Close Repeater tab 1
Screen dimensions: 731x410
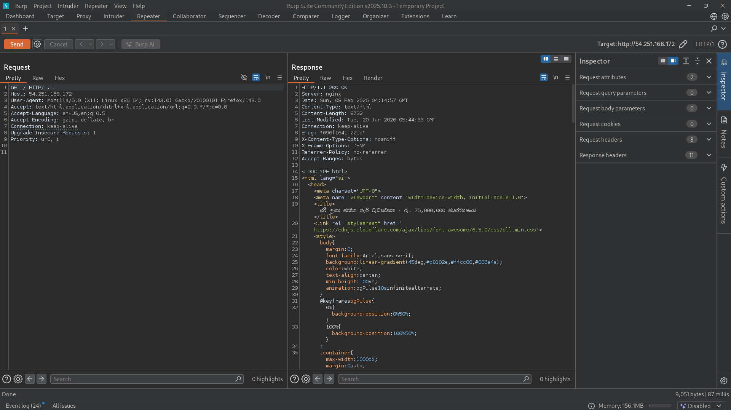point(13,29)
